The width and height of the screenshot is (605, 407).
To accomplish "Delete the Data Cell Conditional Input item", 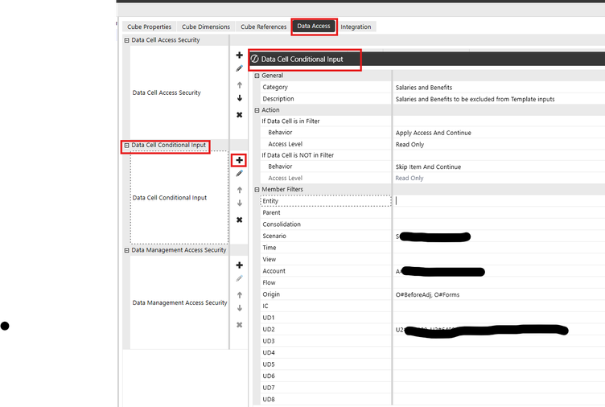I will [x=239, y=220].
